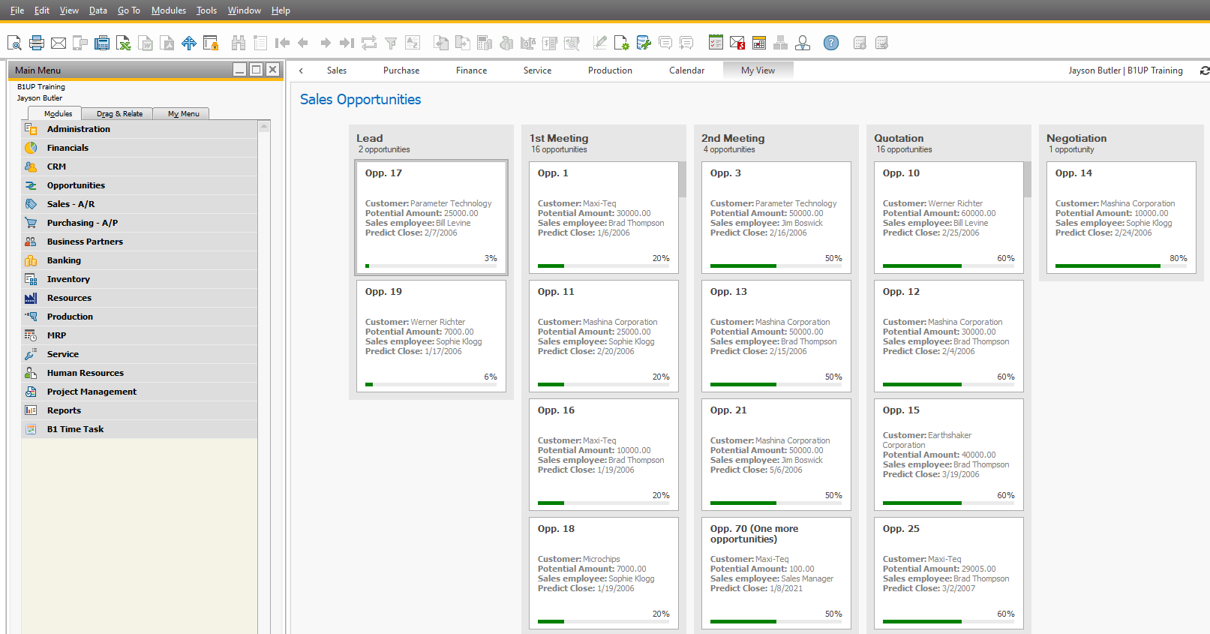
Task: Expand the Sales - A/R module
Action: point(140,204)
